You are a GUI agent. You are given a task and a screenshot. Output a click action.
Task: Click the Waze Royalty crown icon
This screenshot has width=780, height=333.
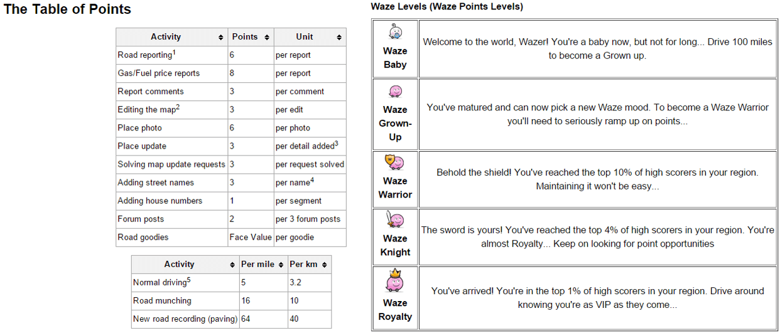click(x=394, y=280)
